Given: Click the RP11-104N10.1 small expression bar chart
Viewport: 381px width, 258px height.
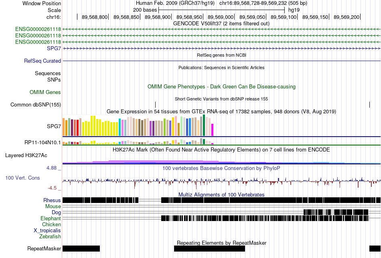Looking at the screenshot, I should pos(138,141).
